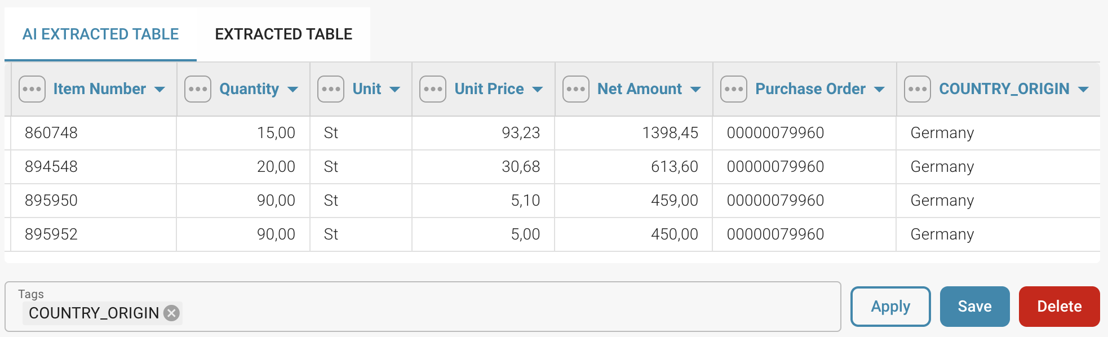1108x337 pixels.
Task: Open column options for Purchase Order
Action: pyautogui.click(x=733, y=88)
